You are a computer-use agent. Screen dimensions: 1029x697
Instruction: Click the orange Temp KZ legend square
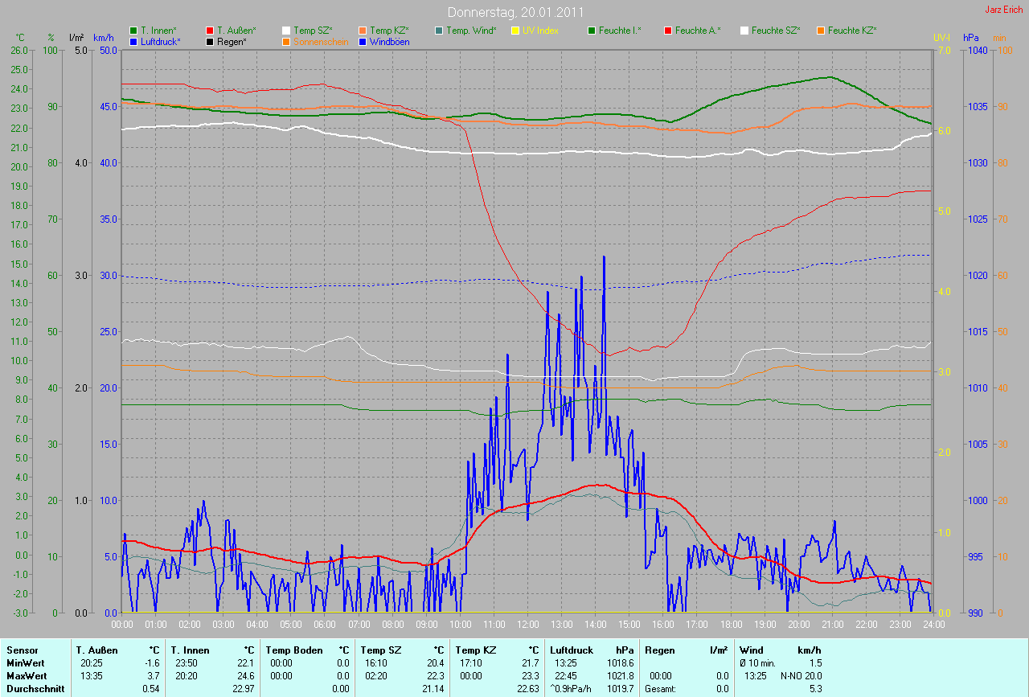coord(363,31)
